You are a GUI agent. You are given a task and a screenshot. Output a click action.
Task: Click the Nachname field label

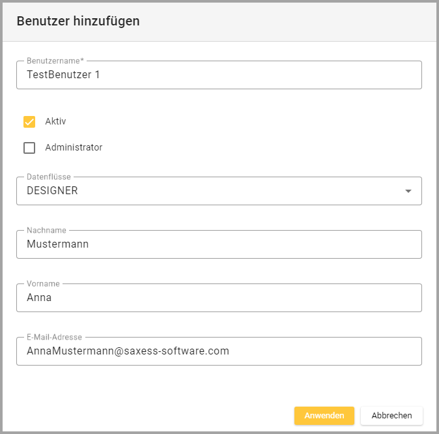click(45, 230)
